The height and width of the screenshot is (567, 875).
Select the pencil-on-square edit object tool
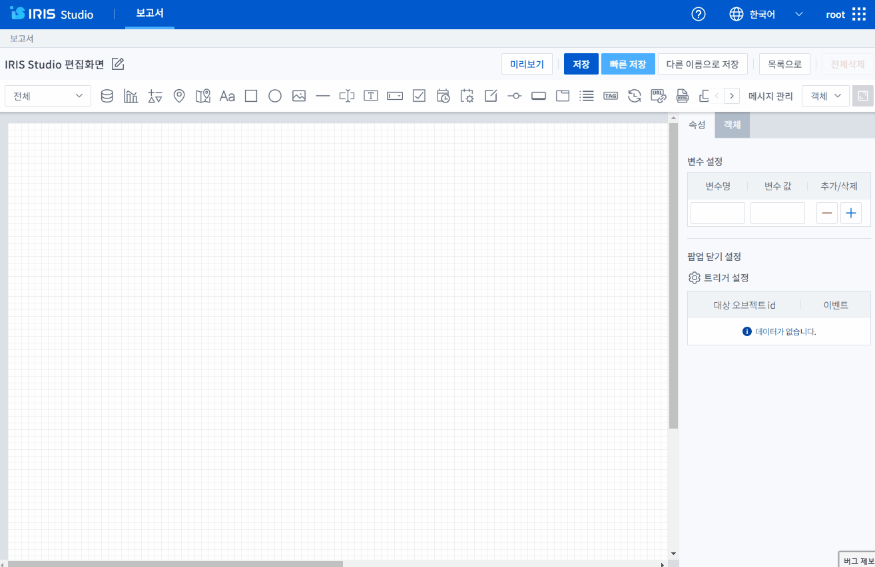491,96
